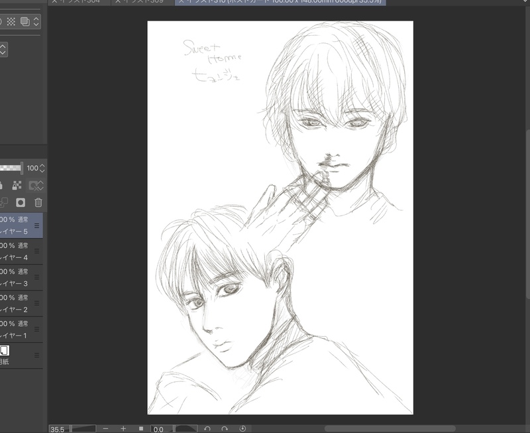
Task: Grab the 用紙 paper row handle icon
Action: point(37,355)
